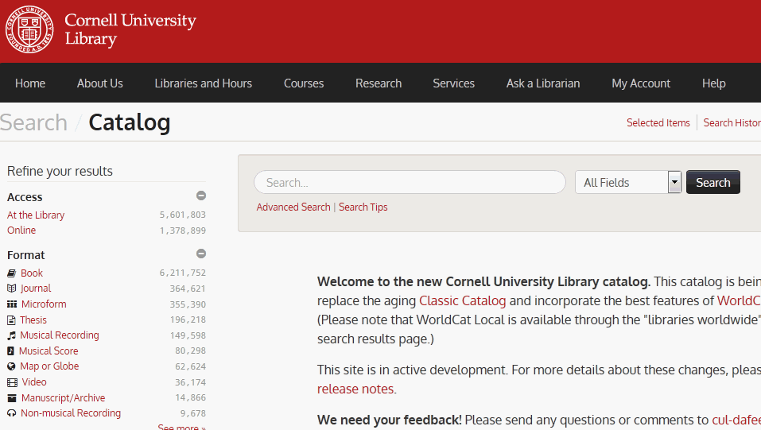Open Ask a Librarian

543,83
